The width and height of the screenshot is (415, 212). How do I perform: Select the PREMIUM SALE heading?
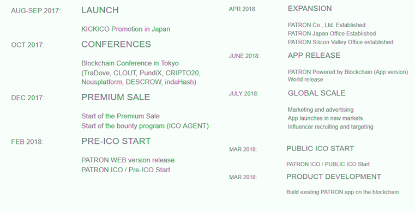click(116, 97)
